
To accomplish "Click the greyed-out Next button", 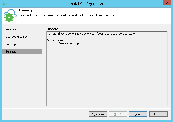I will coord(118,114).
